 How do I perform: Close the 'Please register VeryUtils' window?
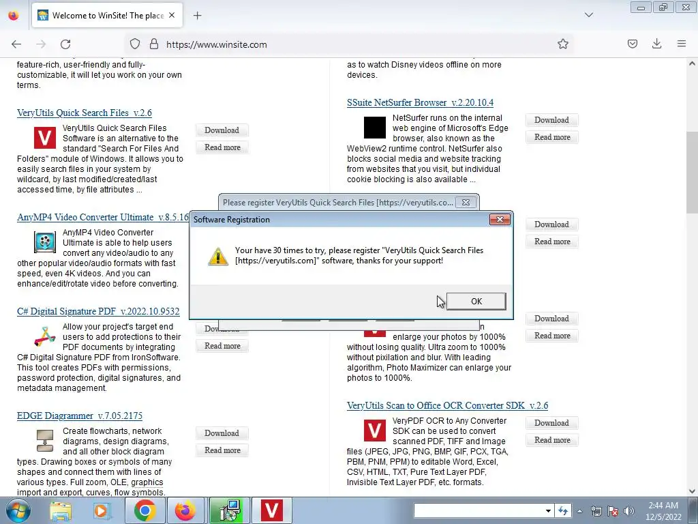click(x=466, y=202)
